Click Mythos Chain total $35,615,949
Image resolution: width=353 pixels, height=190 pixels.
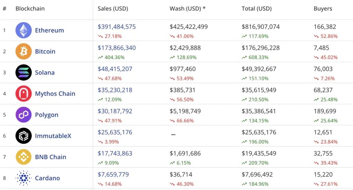(259, 90)
